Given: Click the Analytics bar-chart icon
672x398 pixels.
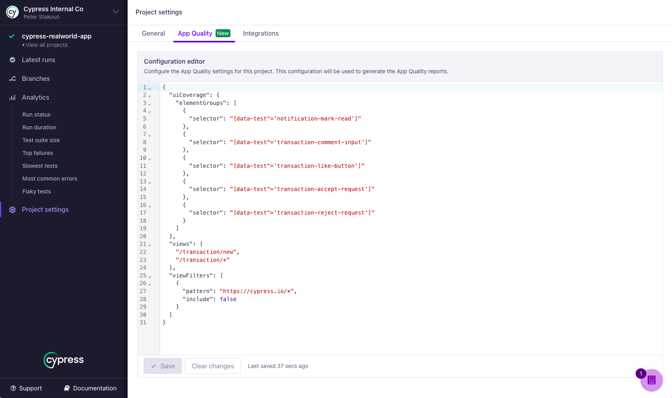Looking at the screenshot, I should point(12,97).
